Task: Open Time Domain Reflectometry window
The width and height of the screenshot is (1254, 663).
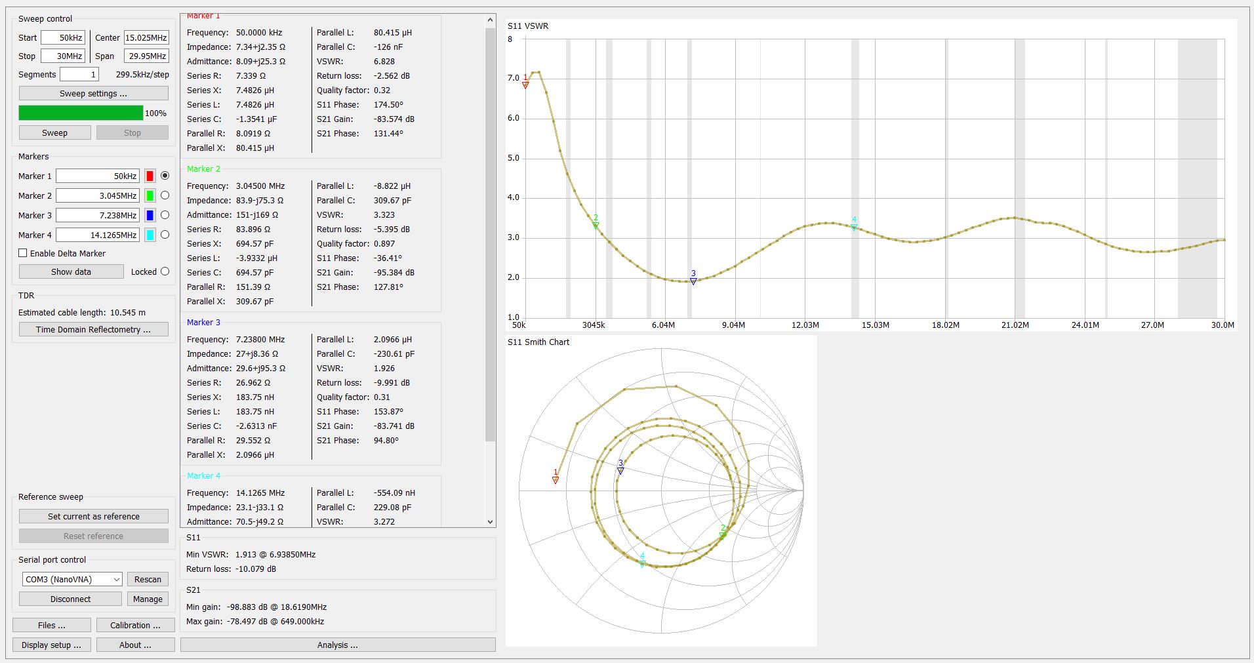Action: (x=93, y=329)
